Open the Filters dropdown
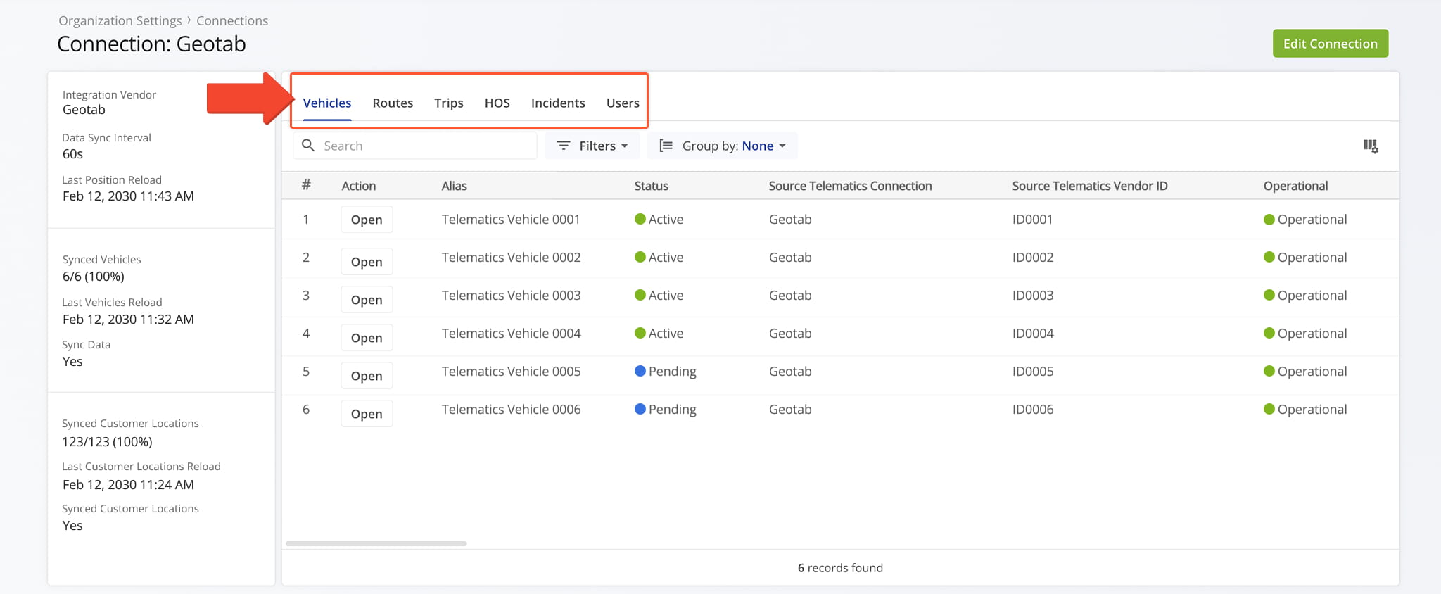Viewport: 1441px width, 594px height. 592,146
